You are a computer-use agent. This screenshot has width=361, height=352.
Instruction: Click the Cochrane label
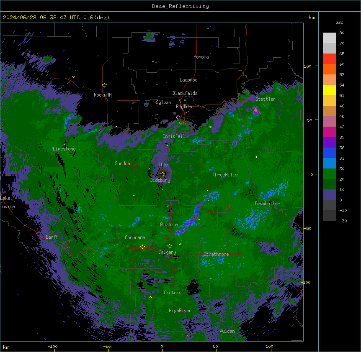135,237
